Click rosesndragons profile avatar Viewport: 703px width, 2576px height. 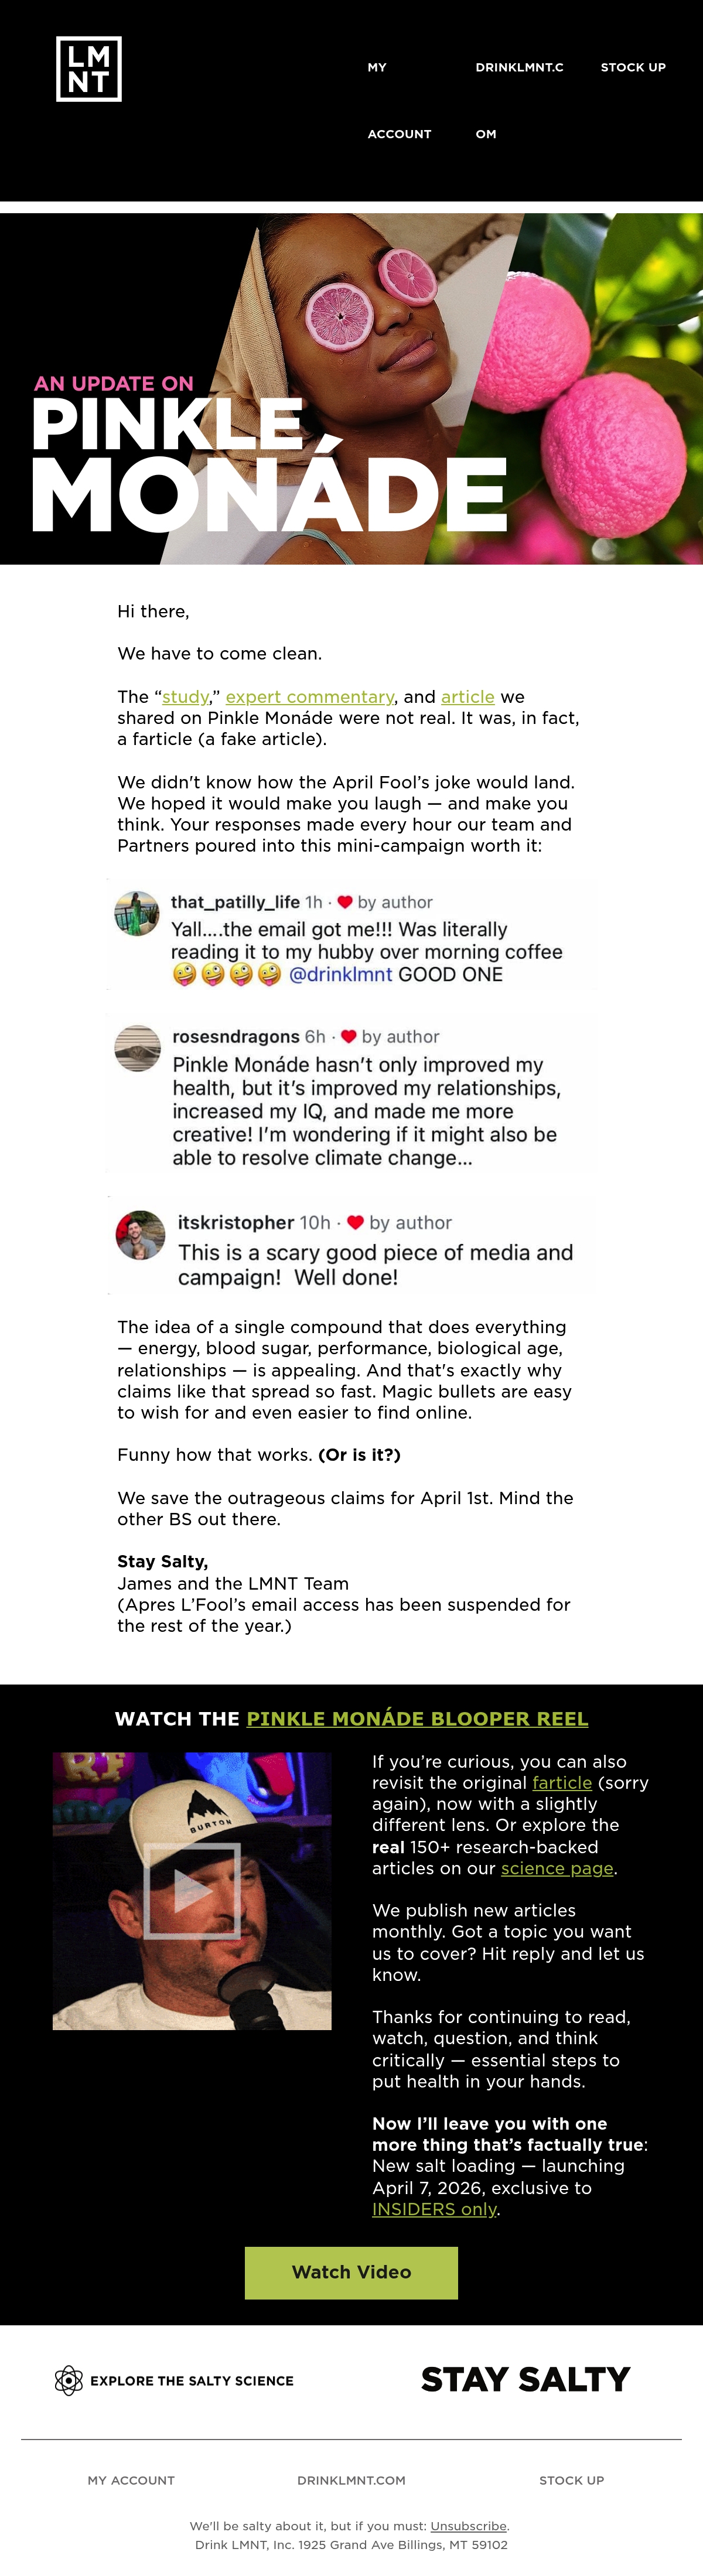(138, 1048)
